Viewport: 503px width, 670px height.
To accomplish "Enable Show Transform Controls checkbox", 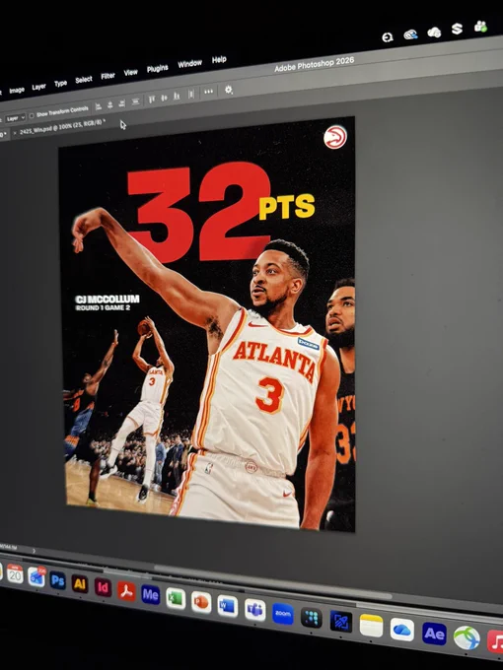I will 32,115.
